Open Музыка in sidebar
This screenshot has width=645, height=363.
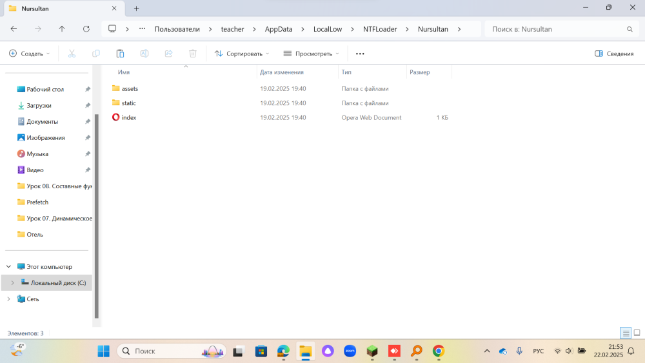tap(37, 153)
